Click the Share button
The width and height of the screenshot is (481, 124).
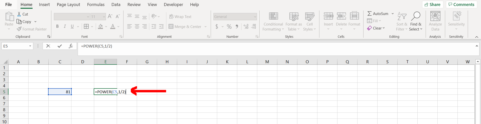(x=432, y=4)
